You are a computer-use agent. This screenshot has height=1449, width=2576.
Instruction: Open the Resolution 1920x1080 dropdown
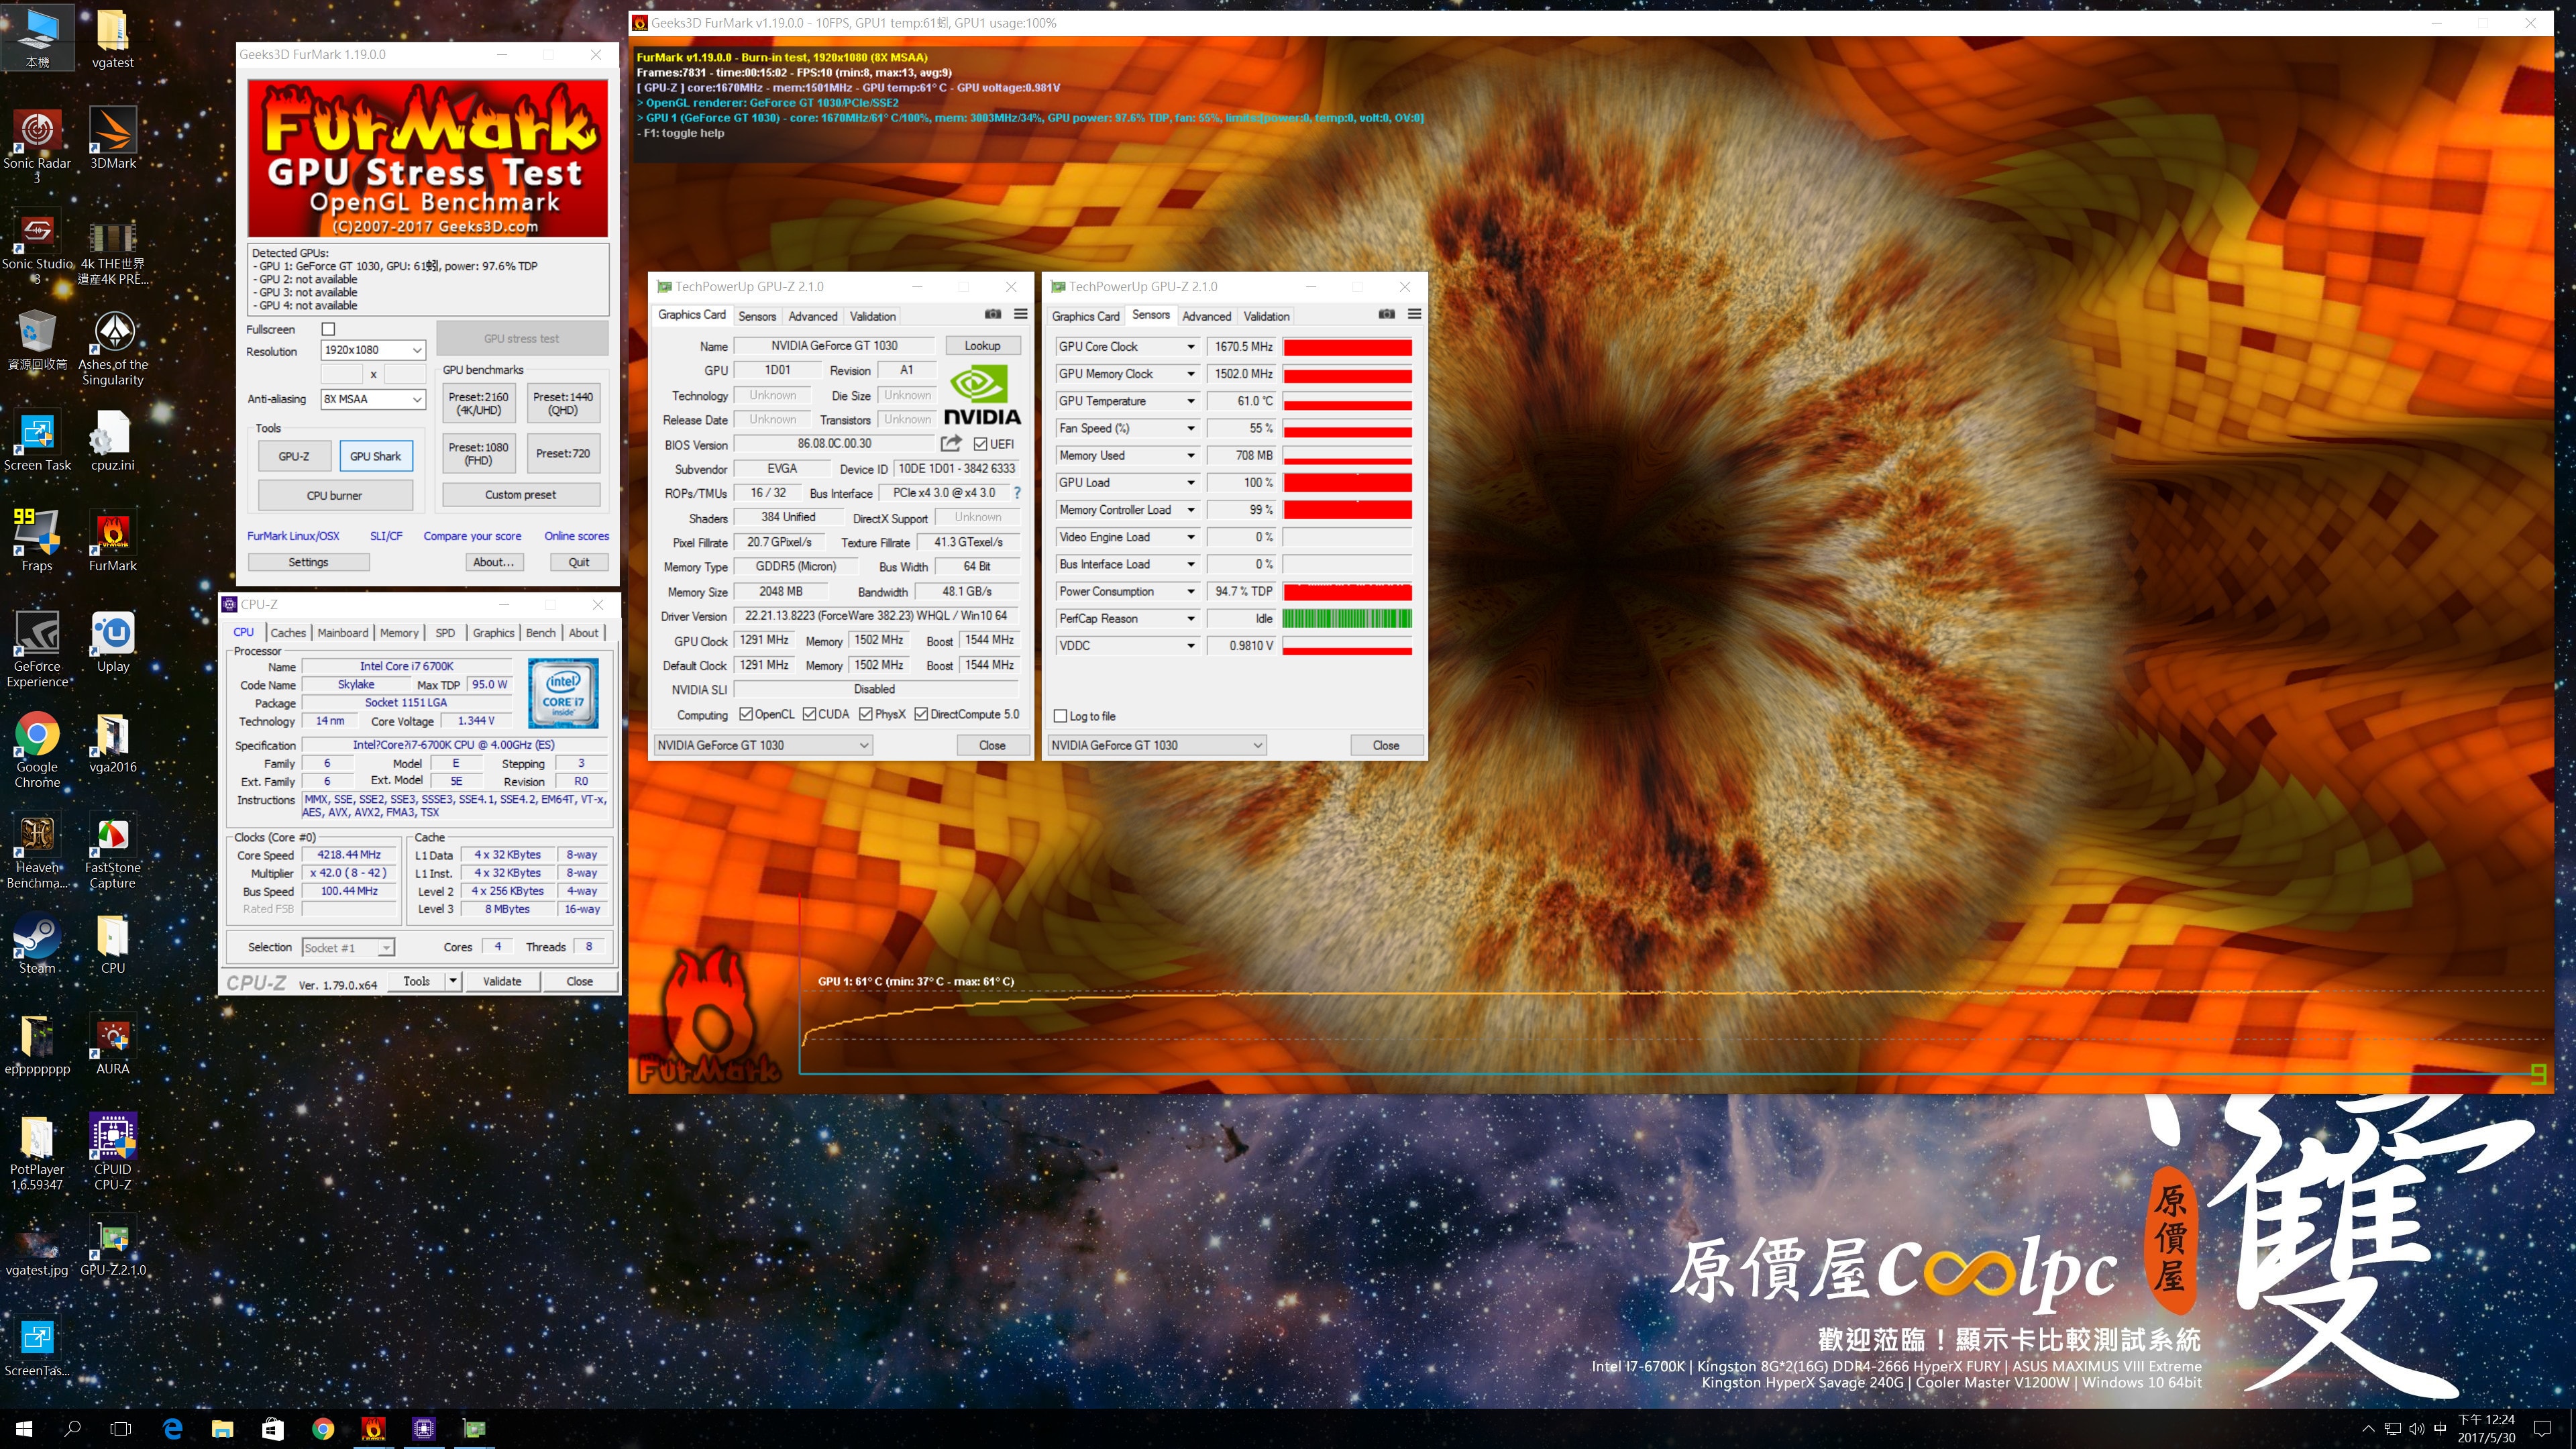coord(373,350)
